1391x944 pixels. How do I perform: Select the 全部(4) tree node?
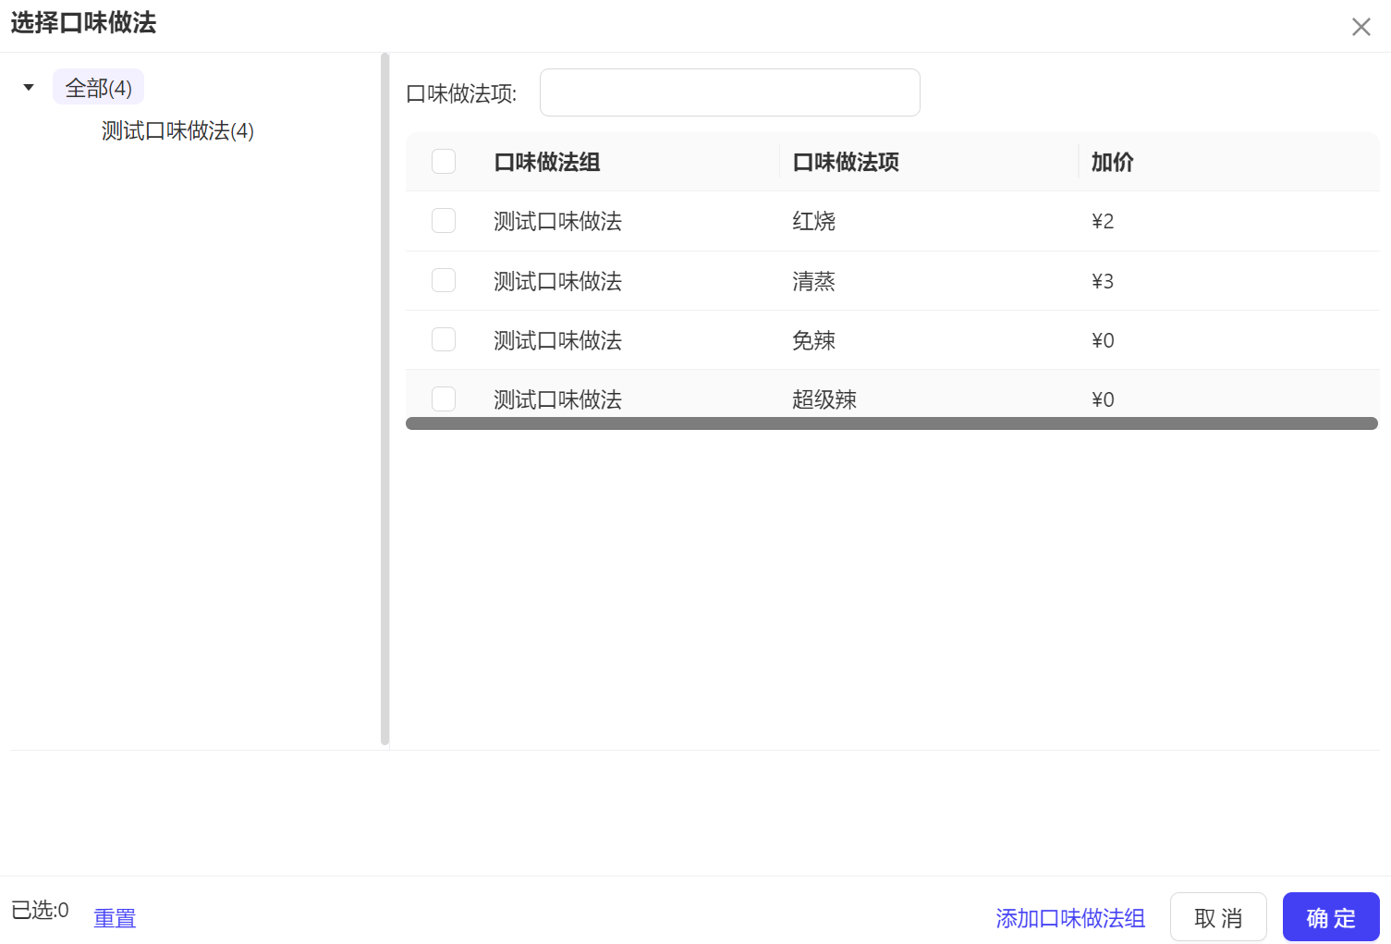click(x=98, y=88)
